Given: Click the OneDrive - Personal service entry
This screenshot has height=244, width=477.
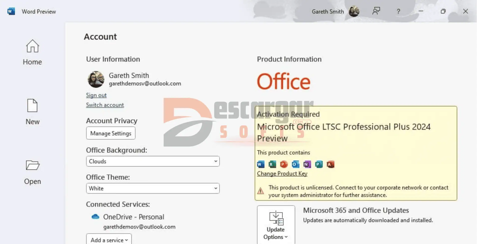Looking at the screenshot, I should [x=134, y=217].
